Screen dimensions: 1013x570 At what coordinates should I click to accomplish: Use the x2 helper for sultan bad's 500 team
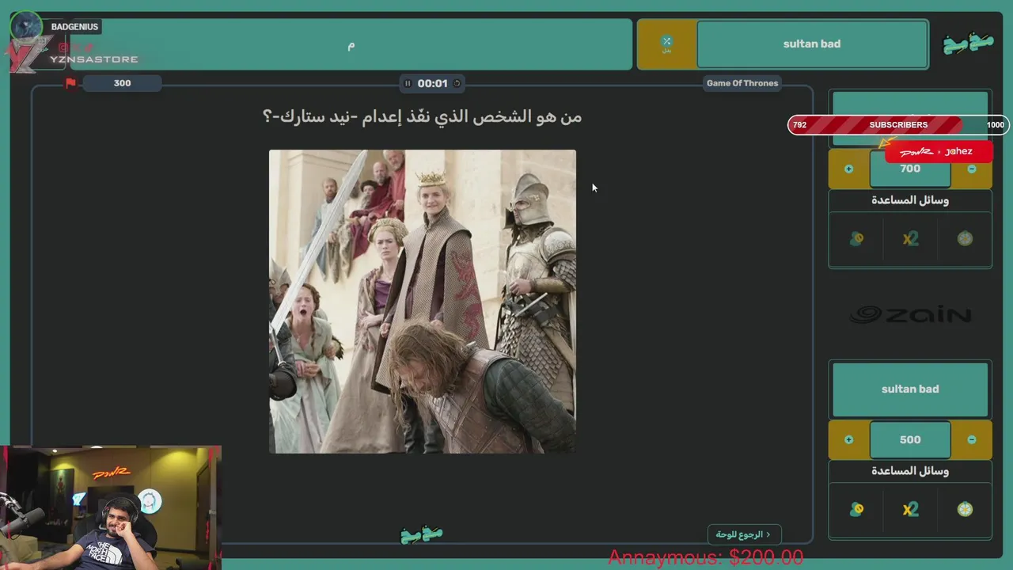pyautogui.click(x=910, y=510)
